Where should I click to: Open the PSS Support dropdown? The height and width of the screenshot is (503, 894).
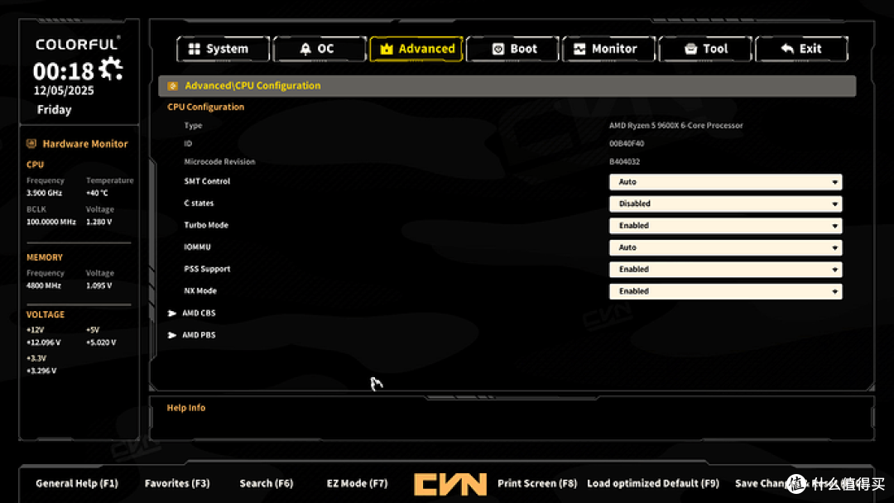click(725, 270)
